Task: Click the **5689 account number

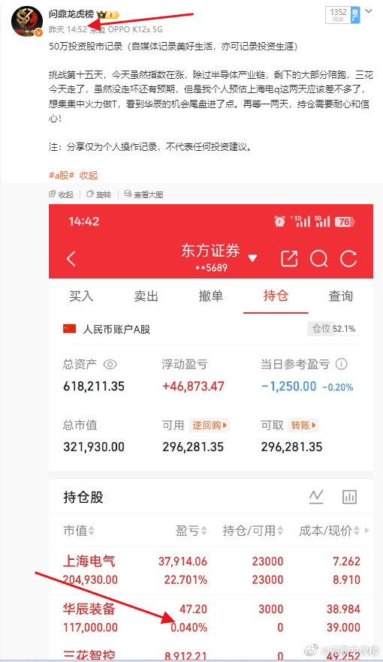Action: pyautogui.click(x=211, y=268)
